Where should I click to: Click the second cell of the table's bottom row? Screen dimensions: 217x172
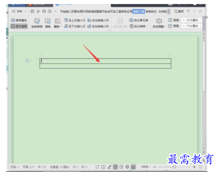click(138, 66)
